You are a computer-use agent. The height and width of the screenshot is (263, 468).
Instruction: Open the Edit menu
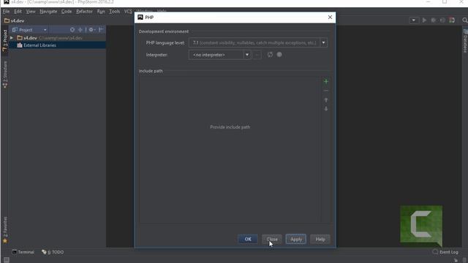tap(18, 12)
